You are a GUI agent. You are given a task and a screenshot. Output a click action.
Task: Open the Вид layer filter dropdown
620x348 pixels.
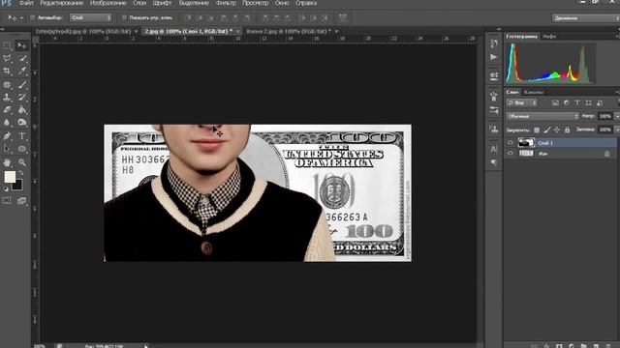(522, 103)
